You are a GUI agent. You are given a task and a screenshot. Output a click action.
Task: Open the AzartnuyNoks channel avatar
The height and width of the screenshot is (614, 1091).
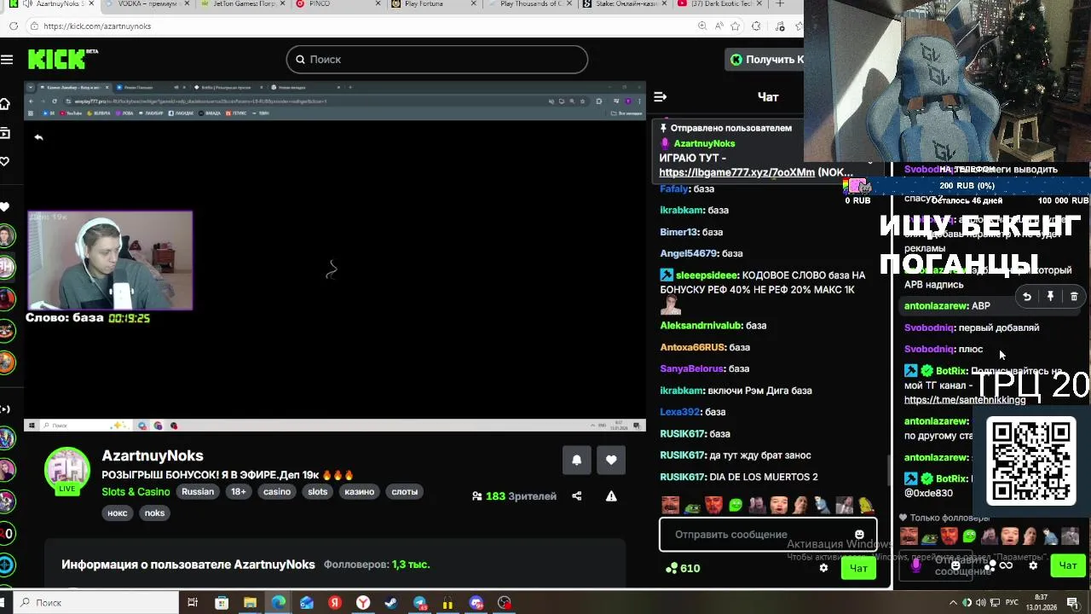tap(67, 470)
